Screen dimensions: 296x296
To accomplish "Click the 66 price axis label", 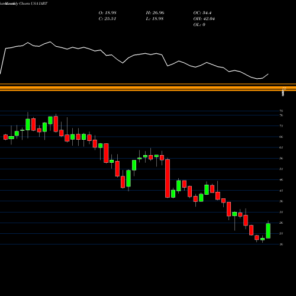I will [281, 137].
